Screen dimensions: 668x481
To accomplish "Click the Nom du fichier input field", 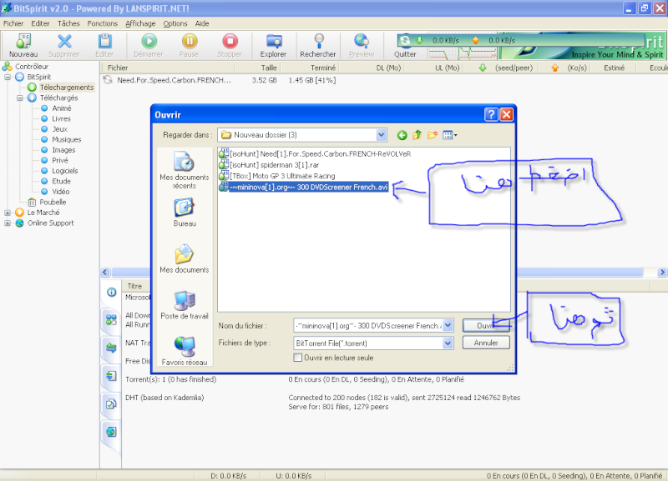I will [368, 325].
